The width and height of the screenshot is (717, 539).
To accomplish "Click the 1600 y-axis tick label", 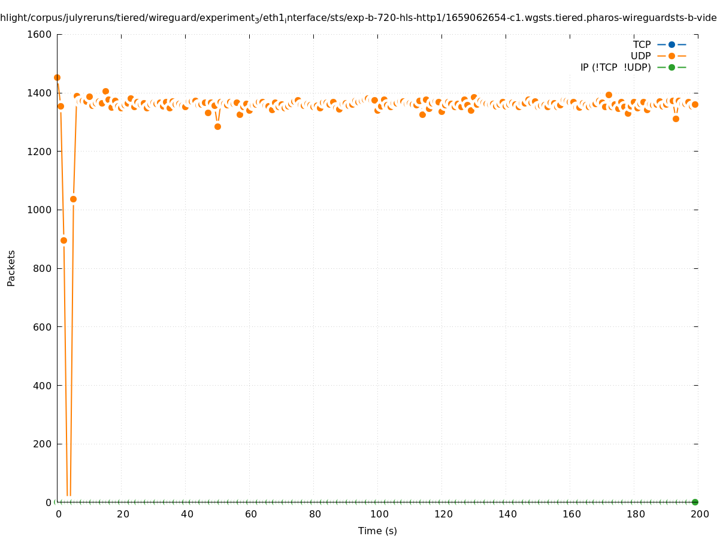I will point(40,34).
